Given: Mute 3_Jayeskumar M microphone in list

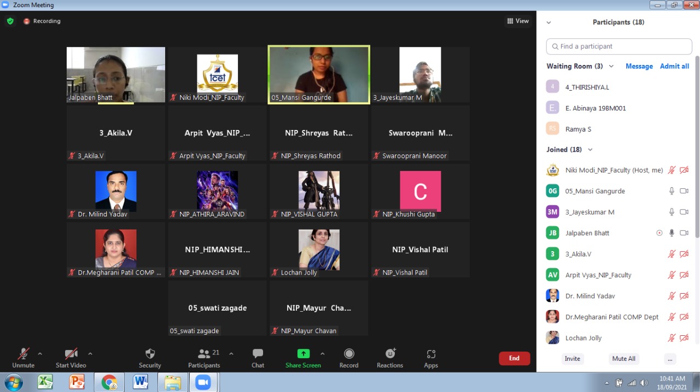Looking at the screenshot, I should pyautogui.click(x=672, y=212).
